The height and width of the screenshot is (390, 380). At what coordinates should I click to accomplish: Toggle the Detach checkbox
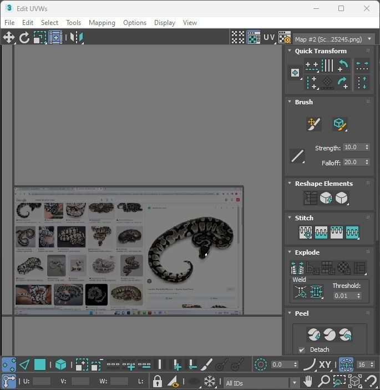[x=302, y=350]
